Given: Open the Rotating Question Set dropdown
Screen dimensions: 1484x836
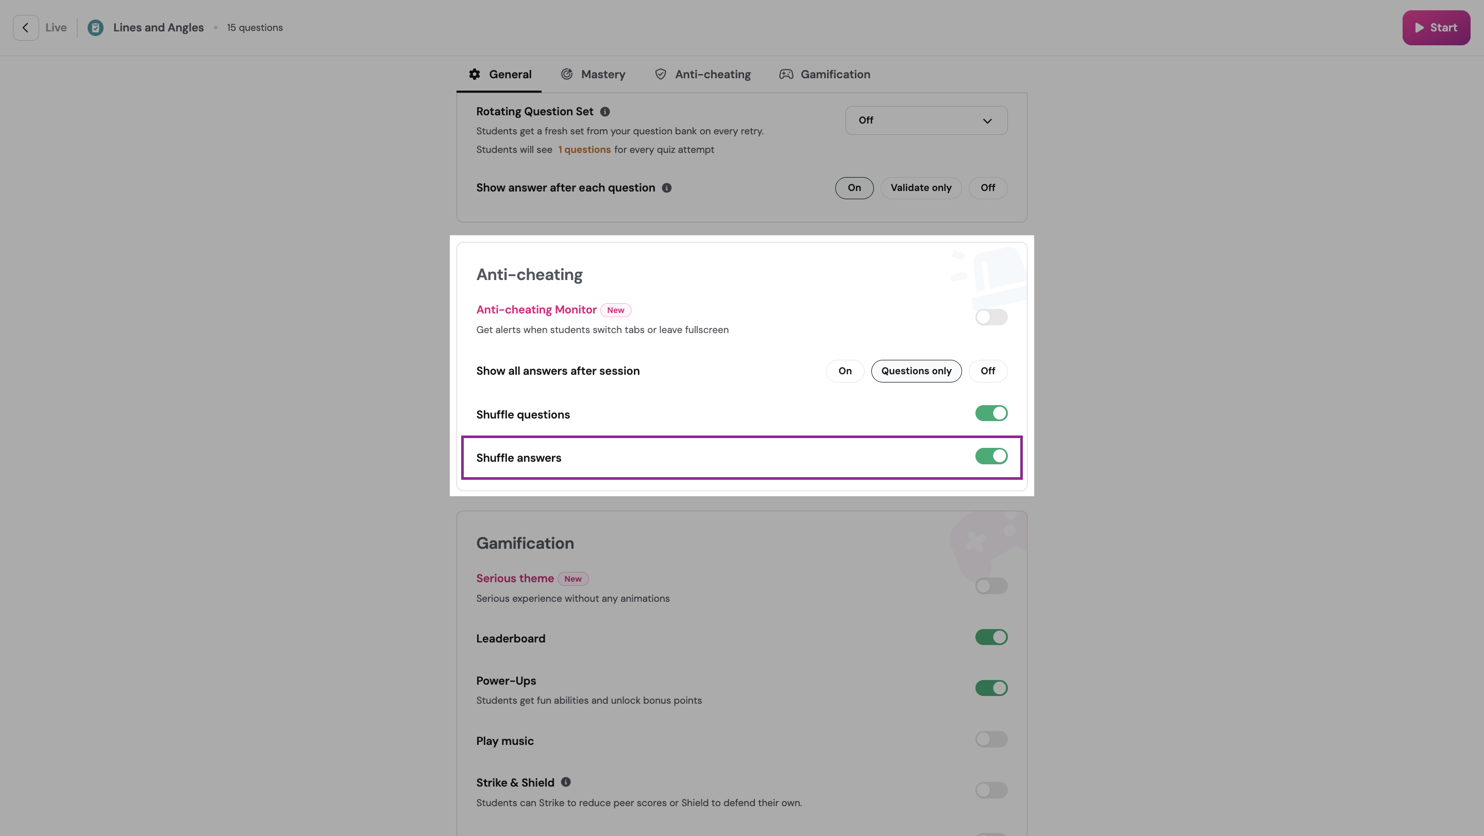Looking at the screenshot, I should 926,120.
